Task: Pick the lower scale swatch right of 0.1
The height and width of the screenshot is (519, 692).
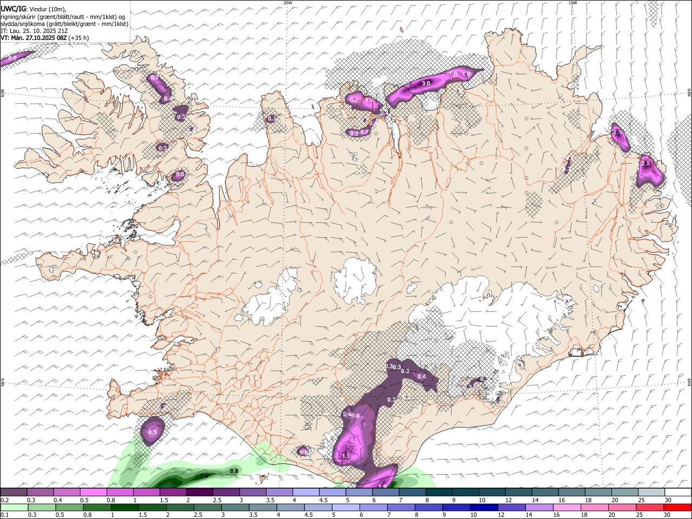Action: [14, 507]
